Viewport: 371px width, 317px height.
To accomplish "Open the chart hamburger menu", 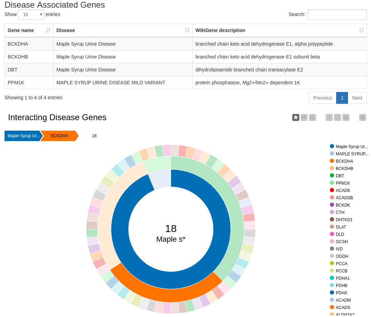I will 363,117.
